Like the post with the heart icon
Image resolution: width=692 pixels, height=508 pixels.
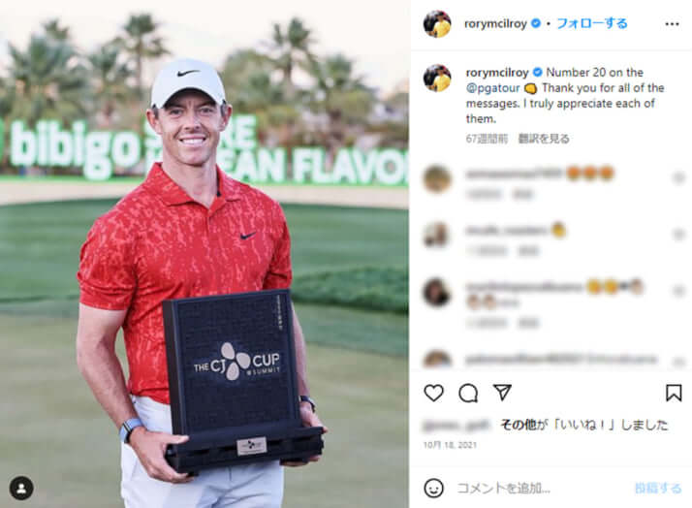pos(433,393)
